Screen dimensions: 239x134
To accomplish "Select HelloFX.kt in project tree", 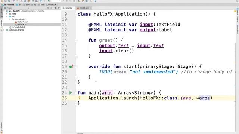I will [x=21, y=25].
